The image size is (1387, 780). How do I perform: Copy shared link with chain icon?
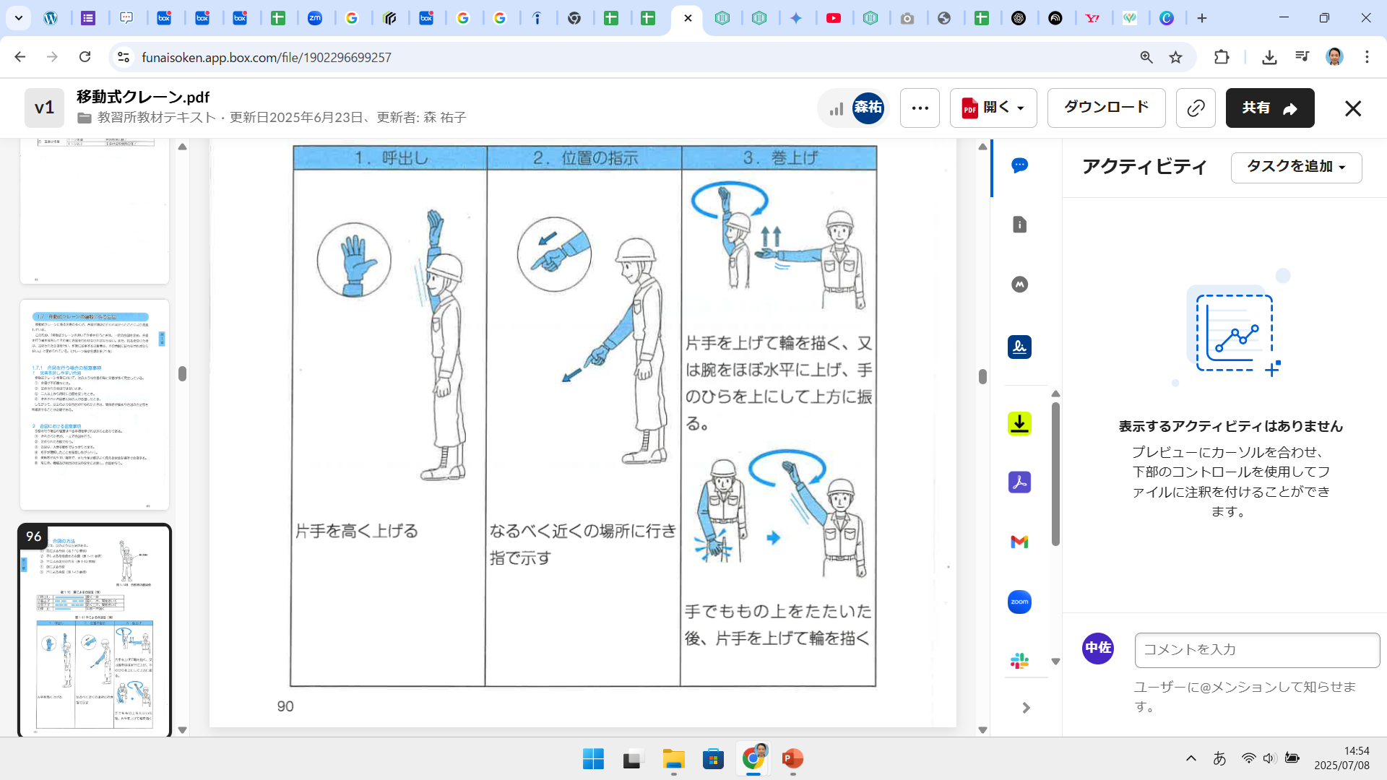click(1196, 108)
